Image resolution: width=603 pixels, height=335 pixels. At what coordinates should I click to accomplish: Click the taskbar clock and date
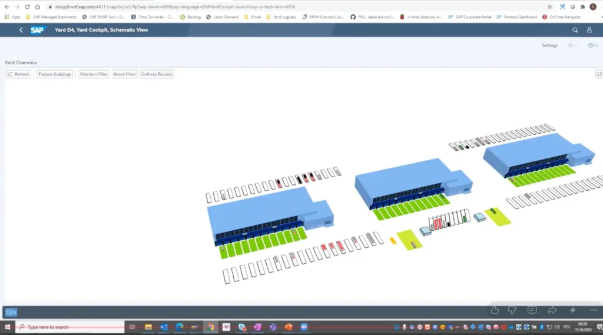582,327
